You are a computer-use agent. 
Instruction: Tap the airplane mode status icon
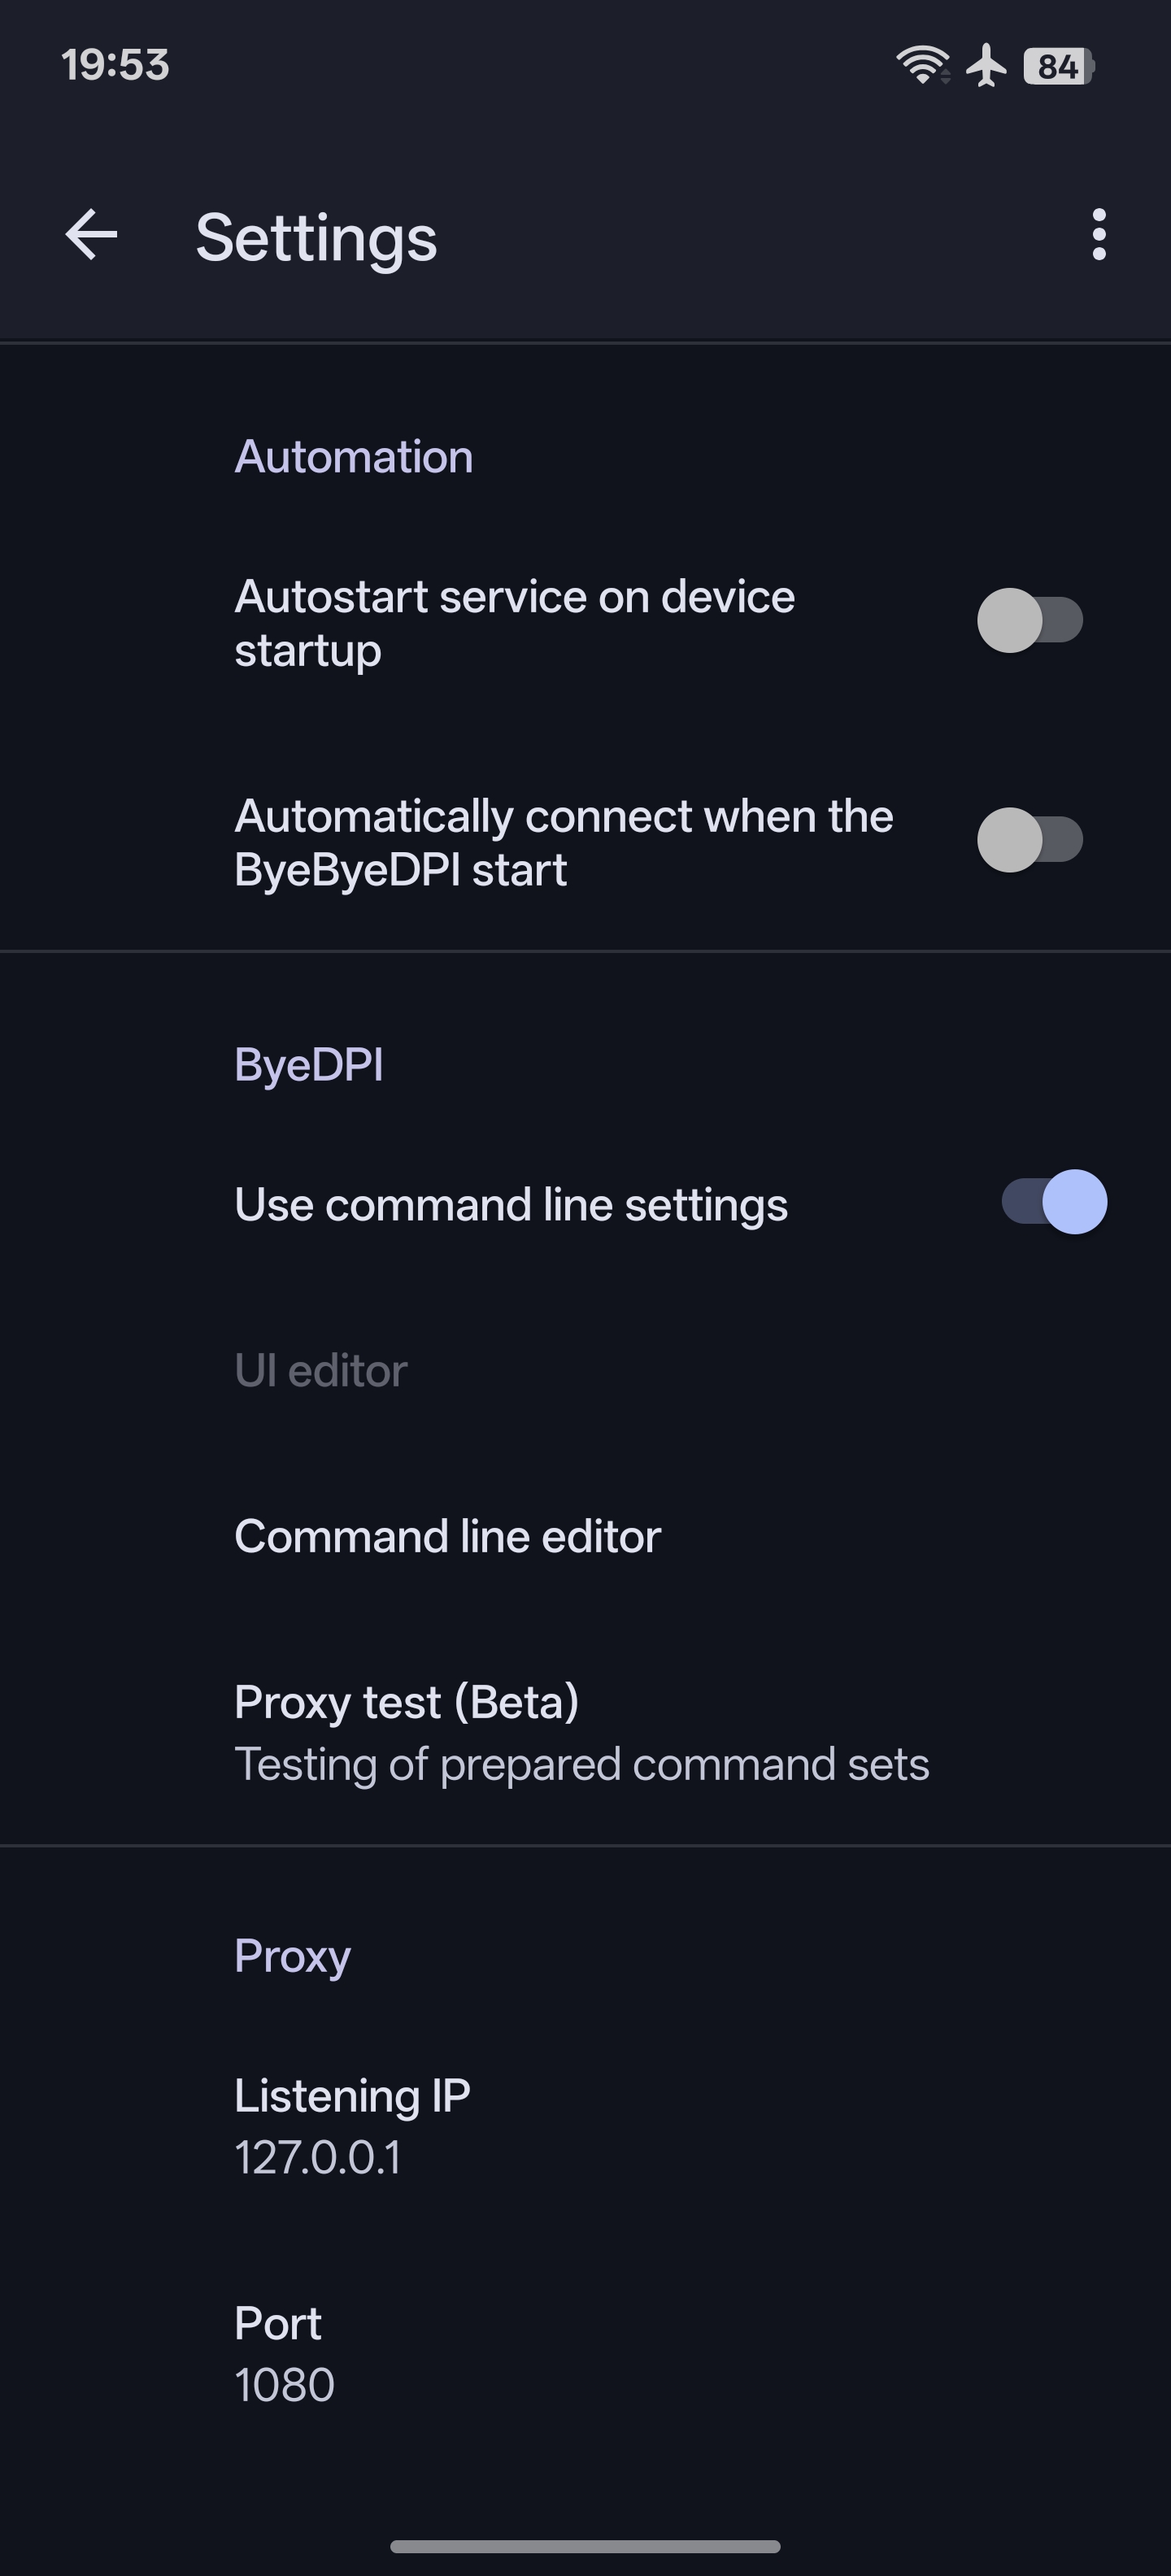pyautogui.click(x=986, y=66)
